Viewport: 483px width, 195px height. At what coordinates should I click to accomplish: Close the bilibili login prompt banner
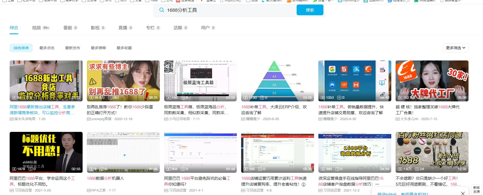point(463,193)
